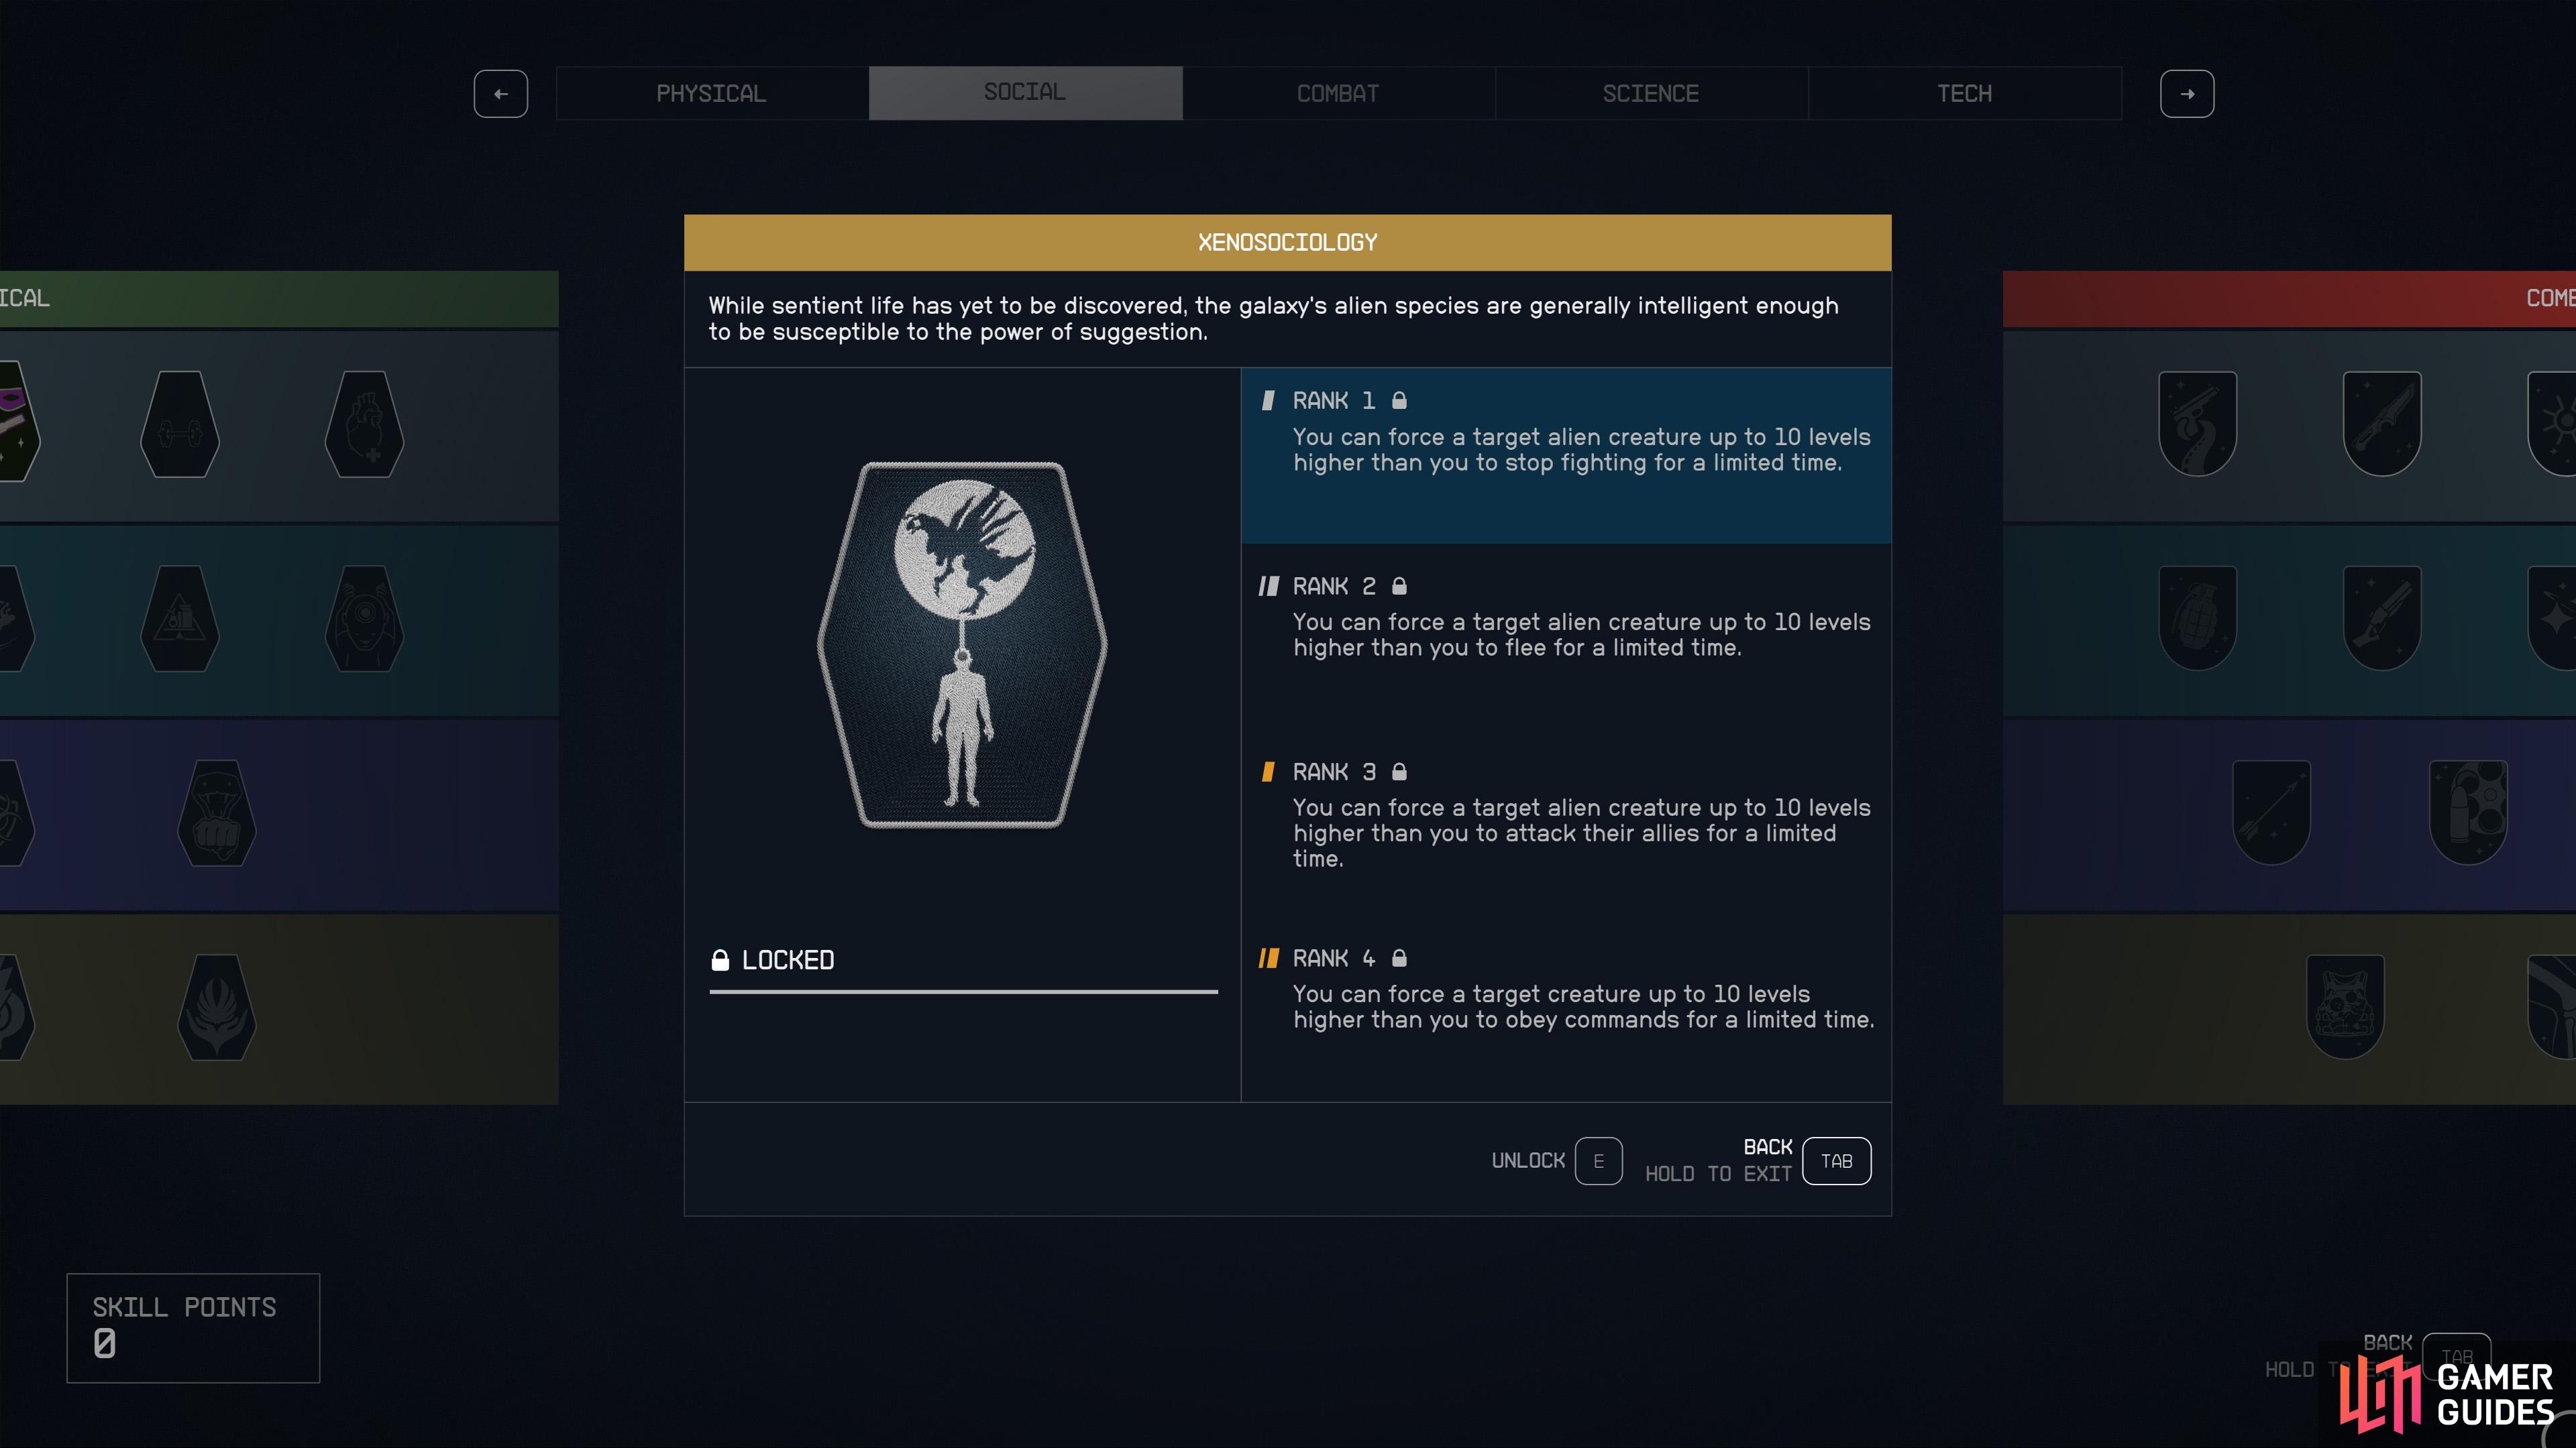This screenshot has width=2576, height=1448.
Task: Go to previous category with left arrow
Action: pyautogui.click(x=501, y=94)
